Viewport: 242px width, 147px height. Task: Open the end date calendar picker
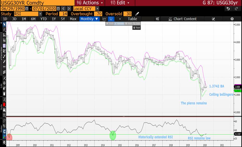58,9
